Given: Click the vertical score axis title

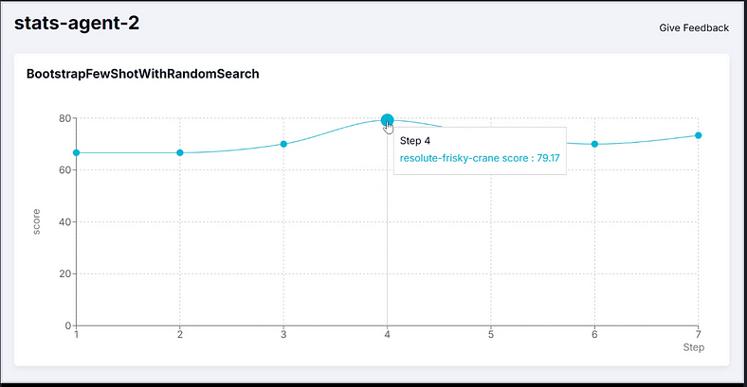Looking at the screenshot, I should click(36, 222).
